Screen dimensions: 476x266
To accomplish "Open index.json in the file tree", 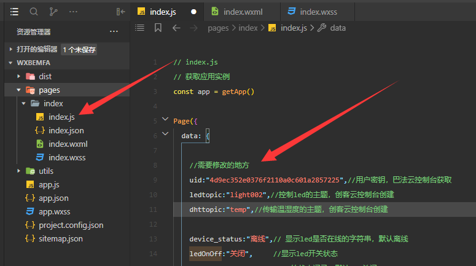I will point(66,131).
